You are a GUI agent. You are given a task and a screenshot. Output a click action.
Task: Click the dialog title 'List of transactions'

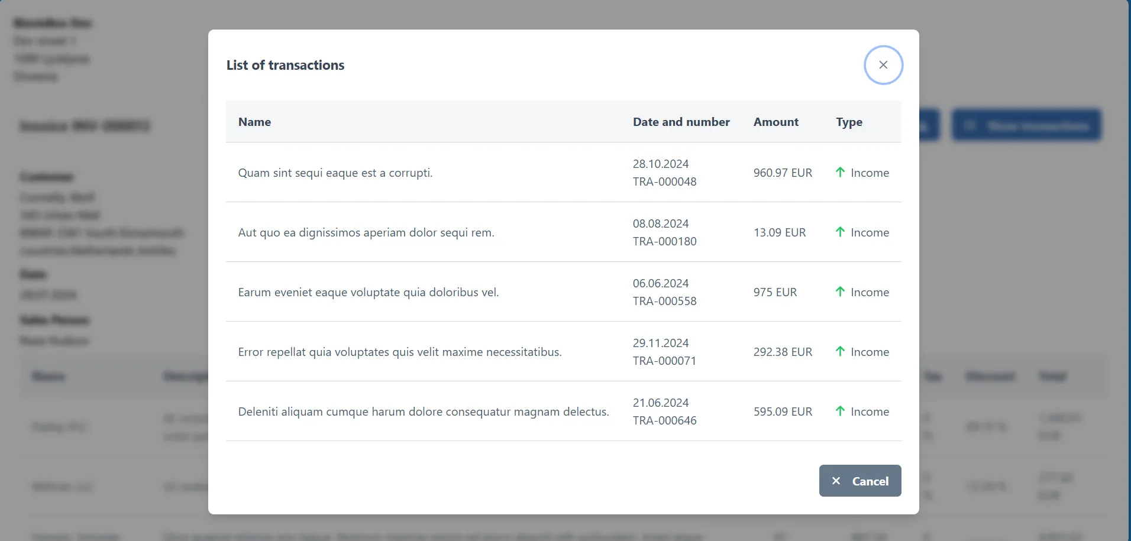point(286,65)
